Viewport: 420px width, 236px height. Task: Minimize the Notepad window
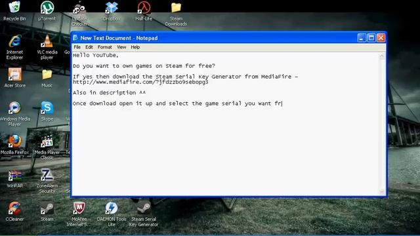(362, 38)
